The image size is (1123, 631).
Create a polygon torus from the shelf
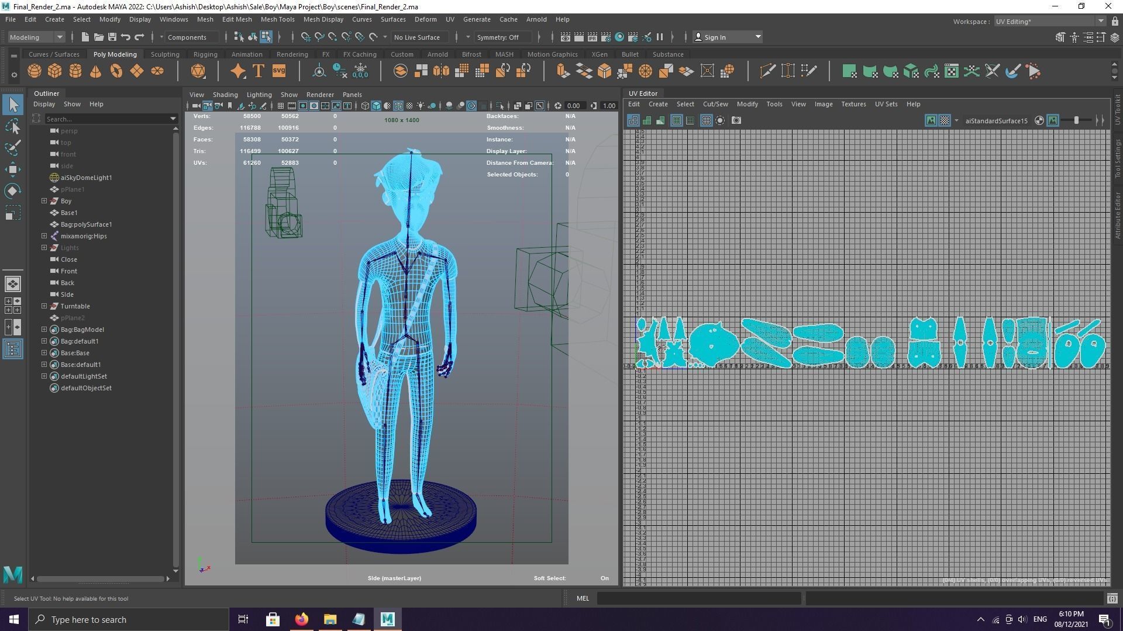click(x=116, y=71)
